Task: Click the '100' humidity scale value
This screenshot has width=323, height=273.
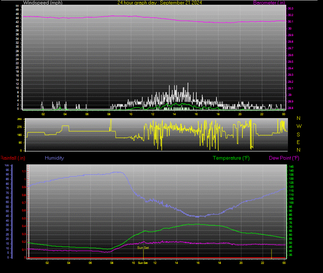Action: pos(7,165)
